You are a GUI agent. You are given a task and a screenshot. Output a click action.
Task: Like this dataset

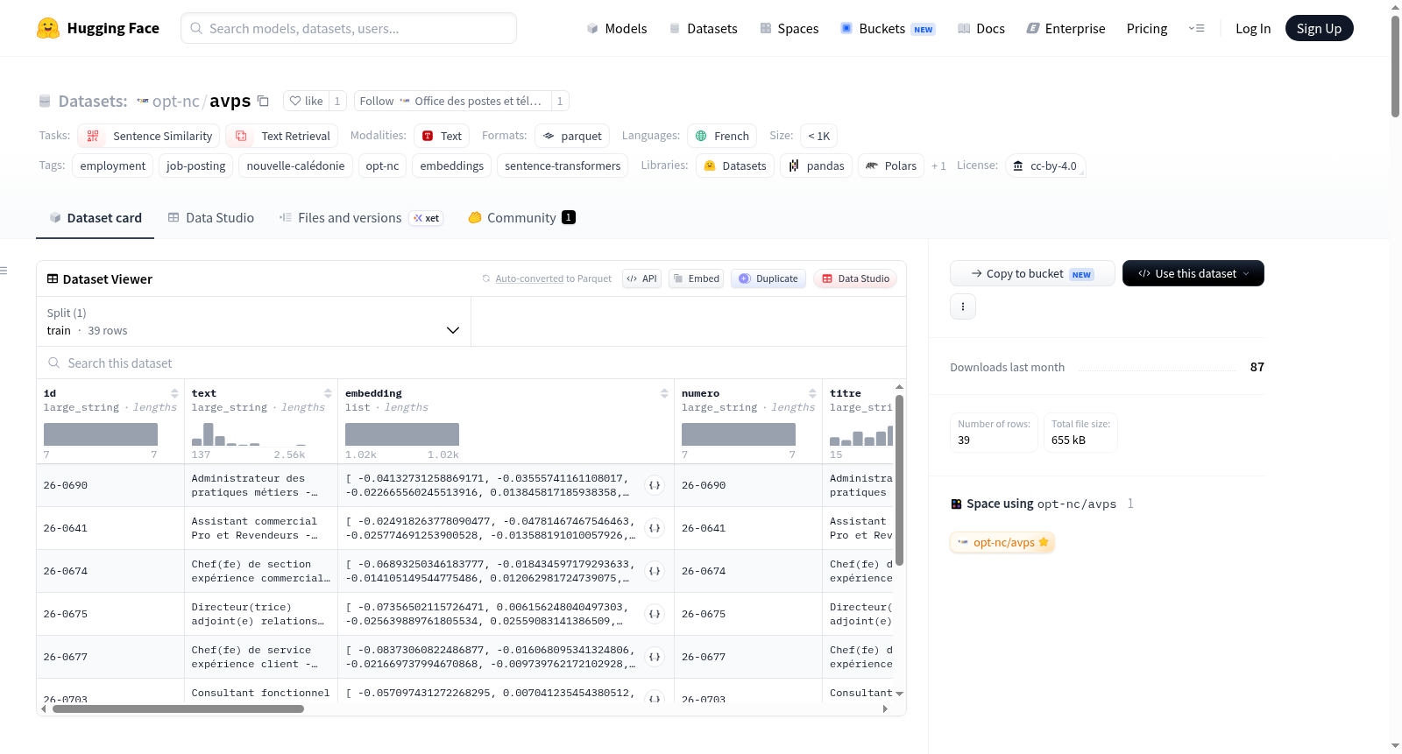tap(307, 101)
